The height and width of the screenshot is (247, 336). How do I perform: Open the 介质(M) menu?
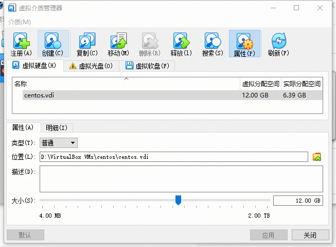pyautogui.click(x=19, y=22)
